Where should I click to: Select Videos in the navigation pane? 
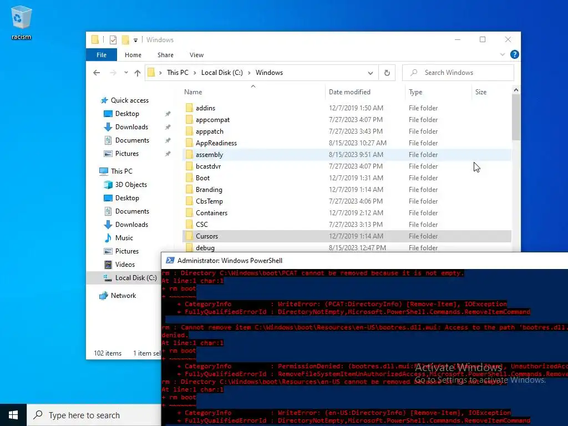125,265
